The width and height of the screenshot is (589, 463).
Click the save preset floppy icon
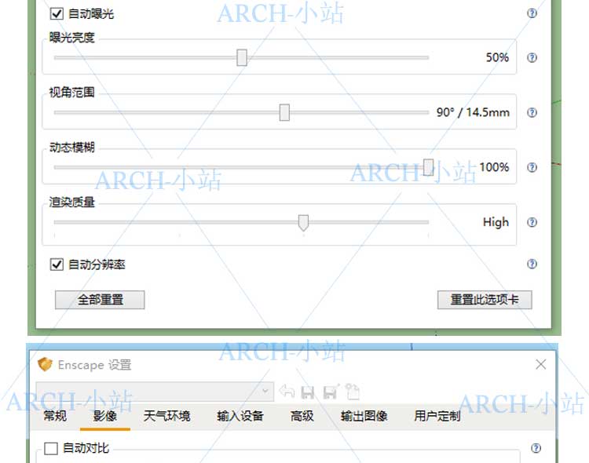(x=308, y=392)
